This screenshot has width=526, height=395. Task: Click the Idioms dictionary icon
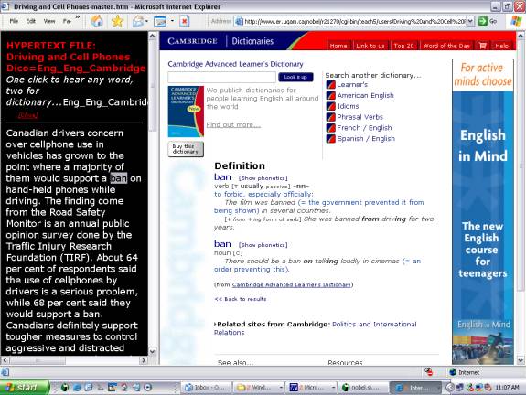(331, 106)
